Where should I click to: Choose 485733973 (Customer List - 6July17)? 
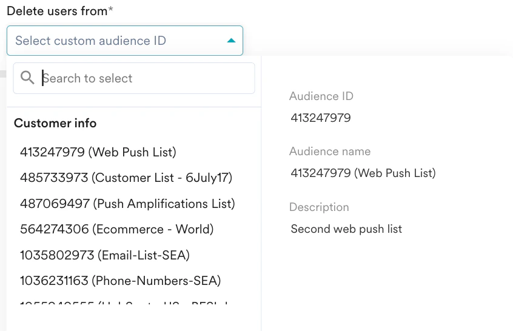[126, 178]
